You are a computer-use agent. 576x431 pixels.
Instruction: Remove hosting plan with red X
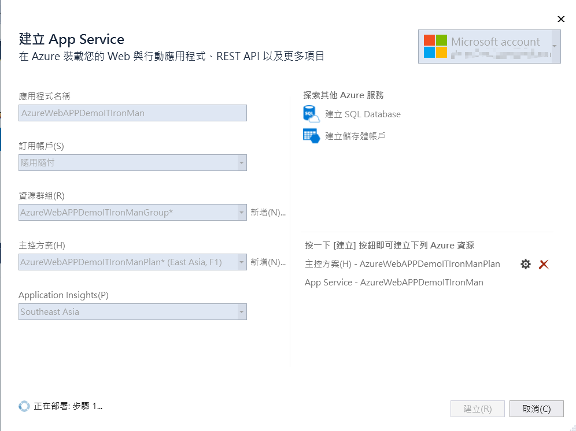click(544, 265)
